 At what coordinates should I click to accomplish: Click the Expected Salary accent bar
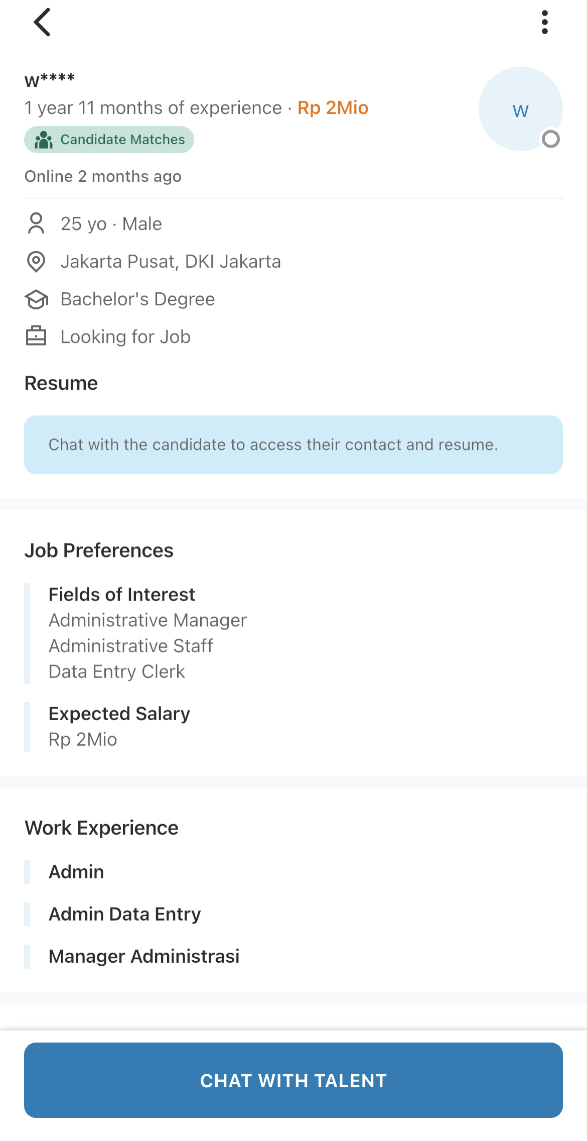(27, 726)
